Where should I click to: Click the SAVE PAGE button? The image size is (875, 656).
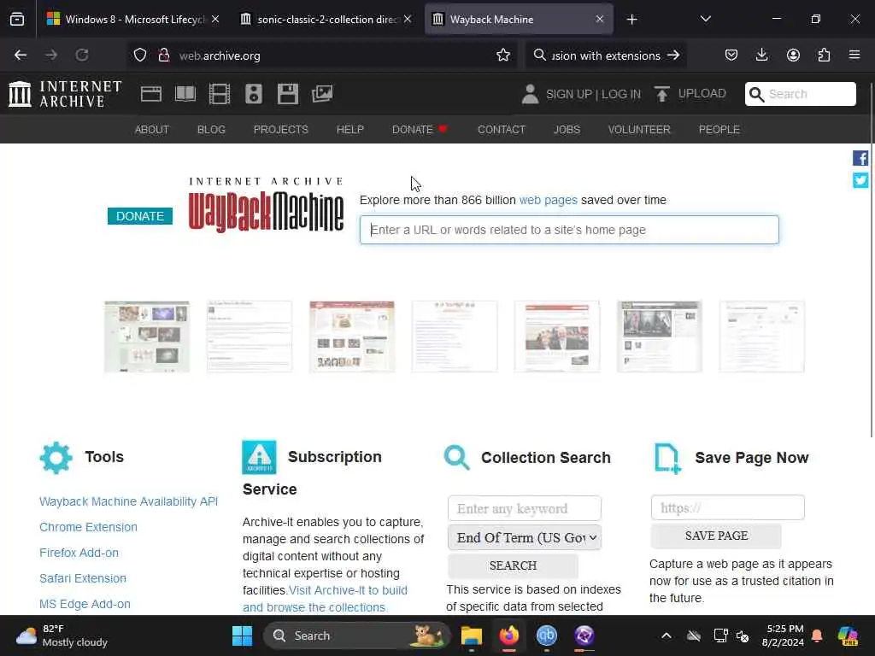[716, 536]
